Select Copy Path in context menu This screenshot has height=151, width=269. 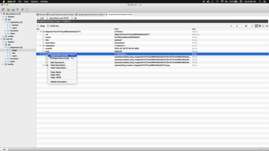click(62, 75)
